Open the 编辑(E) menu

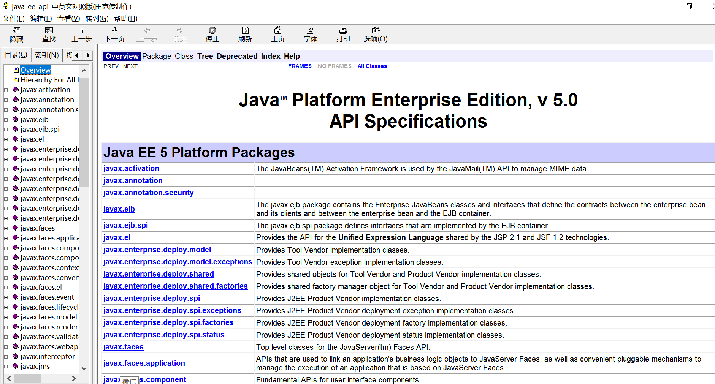pos(41,18)
